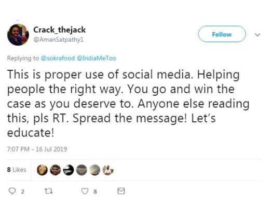Image resolution: width=272 pixels, height=200 pixels.
Task: Click third liker avatar, black and white
Action: coord(69,170)
